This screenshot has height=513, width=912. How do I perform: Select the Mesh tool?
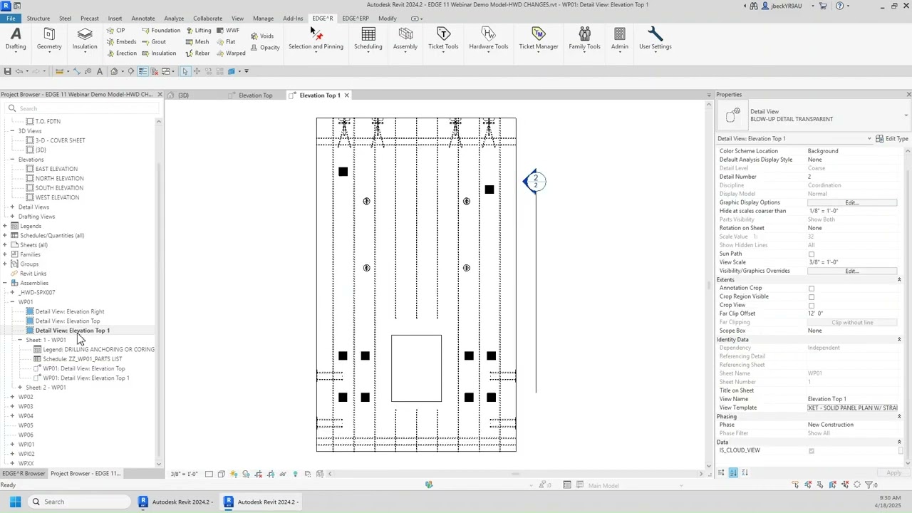197,42
